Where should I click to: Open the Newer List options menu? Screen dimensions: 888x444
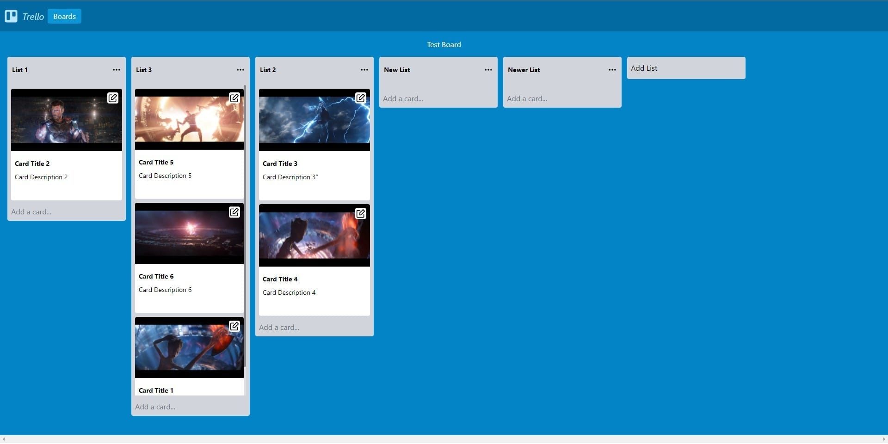611,70
